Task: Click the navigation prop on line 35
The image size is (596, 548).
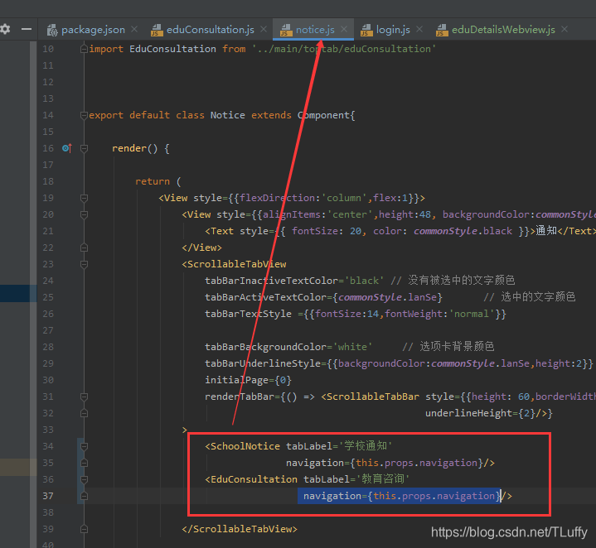Action: [385, 463]
